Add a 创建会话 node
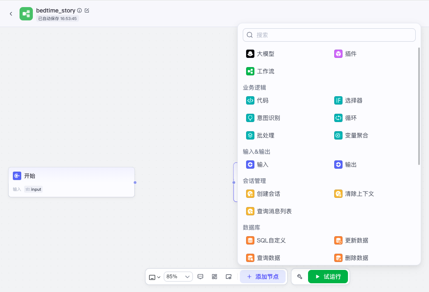 click(263, 194)
